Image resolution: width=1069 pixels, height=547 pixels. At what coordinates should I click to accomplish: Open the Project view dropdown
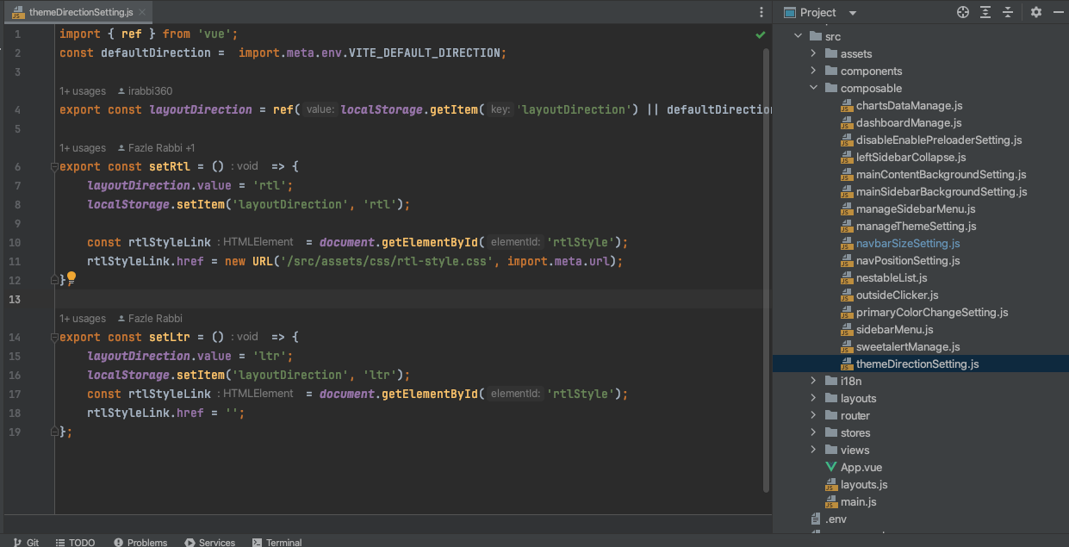[x=853, y=13]
